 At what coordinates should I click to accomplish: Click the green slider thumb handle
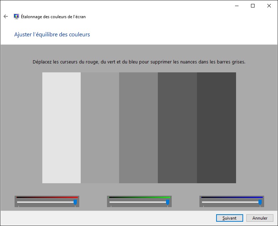pyautogui.click(x=167, y=202)
